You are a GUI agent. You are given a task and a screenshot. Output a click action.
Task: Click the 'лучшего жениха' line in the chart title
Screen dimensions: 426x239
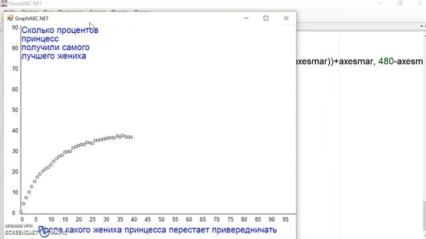[54, 56]
